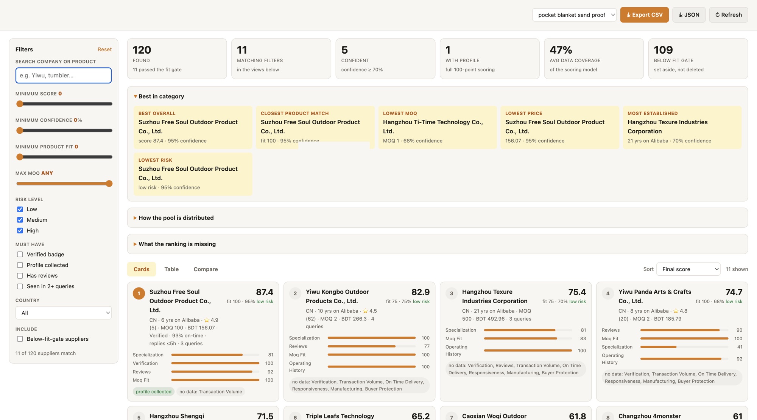Viewport: 757px width, 420px height.
Task: Adjust the Minimum Product Fit slider handle
Action: point(20,157)
